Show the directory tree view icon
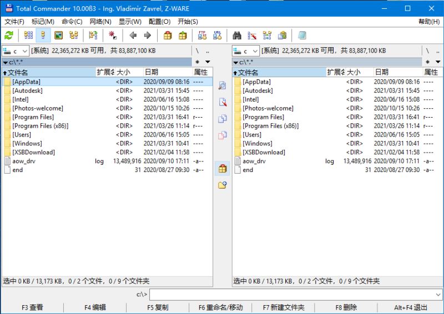This screenshot has height=314, width=444. tap(73, 36)
